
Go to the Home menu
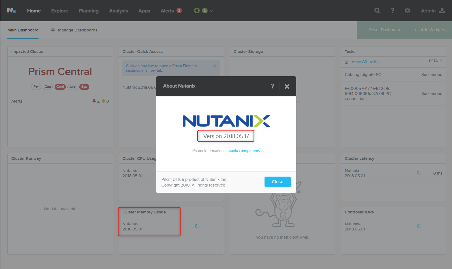[x=34, y=11]
